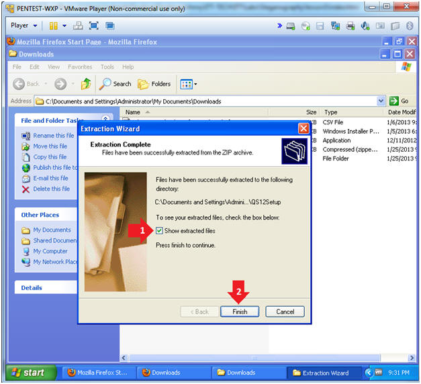Open the power options dropdown arrow beside pause
Screen dimensions: 421x384
64,26
